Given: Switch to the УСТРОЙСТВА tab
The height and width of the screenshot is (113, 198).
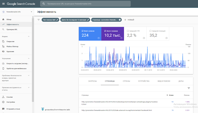Looking at the screenshot, I should 144,81.
